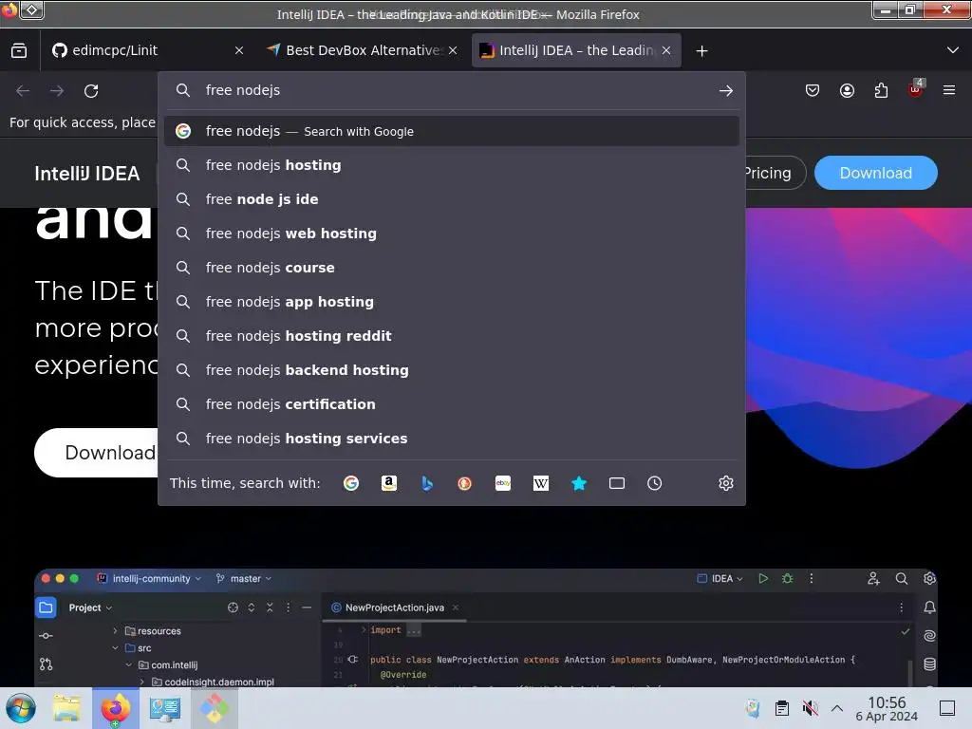Open the list all tabs dropdown
The image size is (972, 729).
pos(953,50)
